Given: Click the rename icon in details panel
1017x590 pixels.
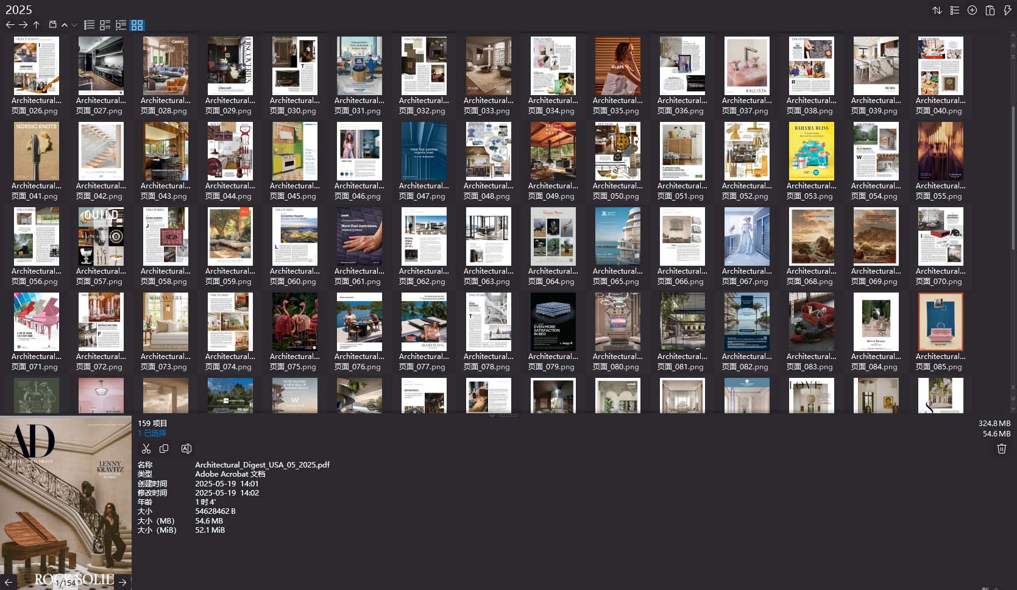Looking at the screenshot, I should pyautogui.click(x=186, y=449).
